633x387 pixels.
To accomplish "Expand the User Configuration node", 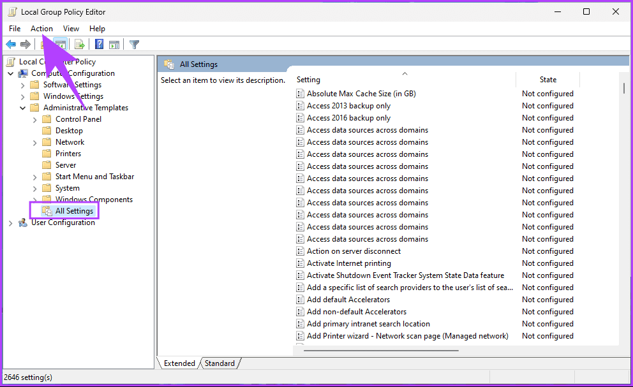I will click(10, 224).
